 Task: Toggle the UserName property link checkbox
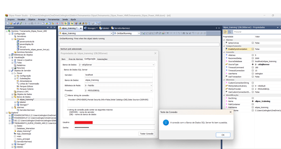tap(252, 73)
